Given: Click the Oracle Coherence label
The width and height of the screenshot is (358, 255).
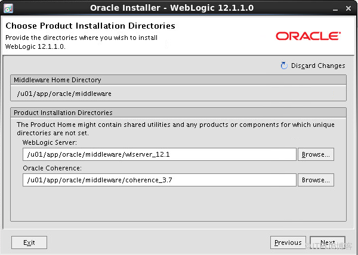Looking at the screenshot, I should (x=52, y=168).
